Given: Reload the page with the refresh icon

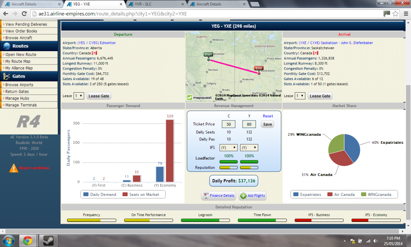Looking at the screenshot, I should click(x=24, y=14).
